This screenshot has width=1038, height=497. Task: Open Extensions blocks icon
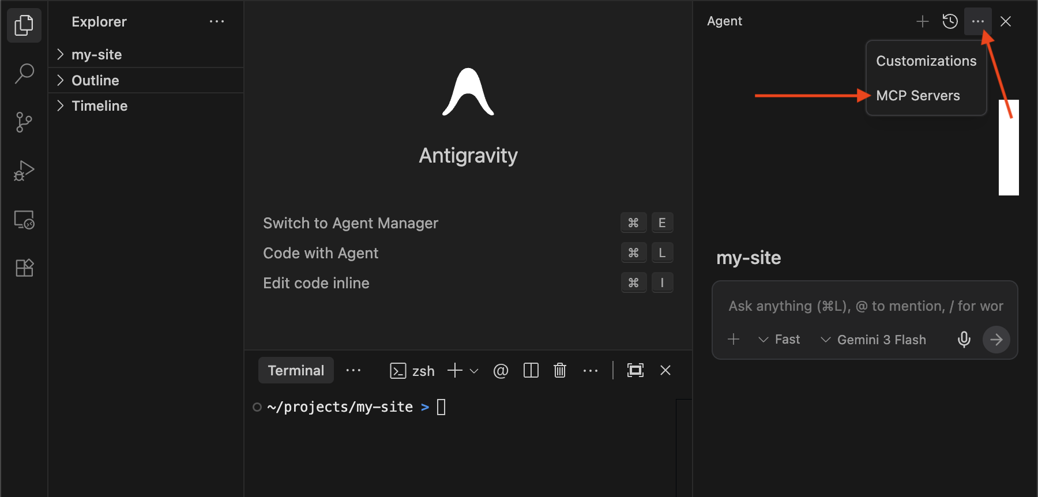point(24,268)
